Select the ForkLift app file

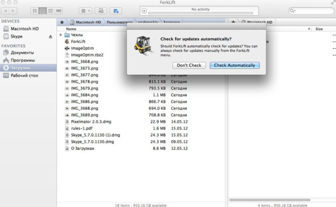click(78, 42)
